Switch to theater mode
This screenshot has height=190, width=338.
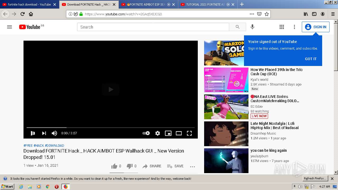[179, 133]
